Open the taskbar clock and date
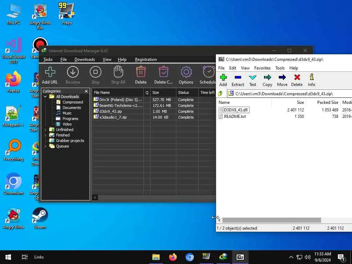352x264 pixels. [322, 257]
